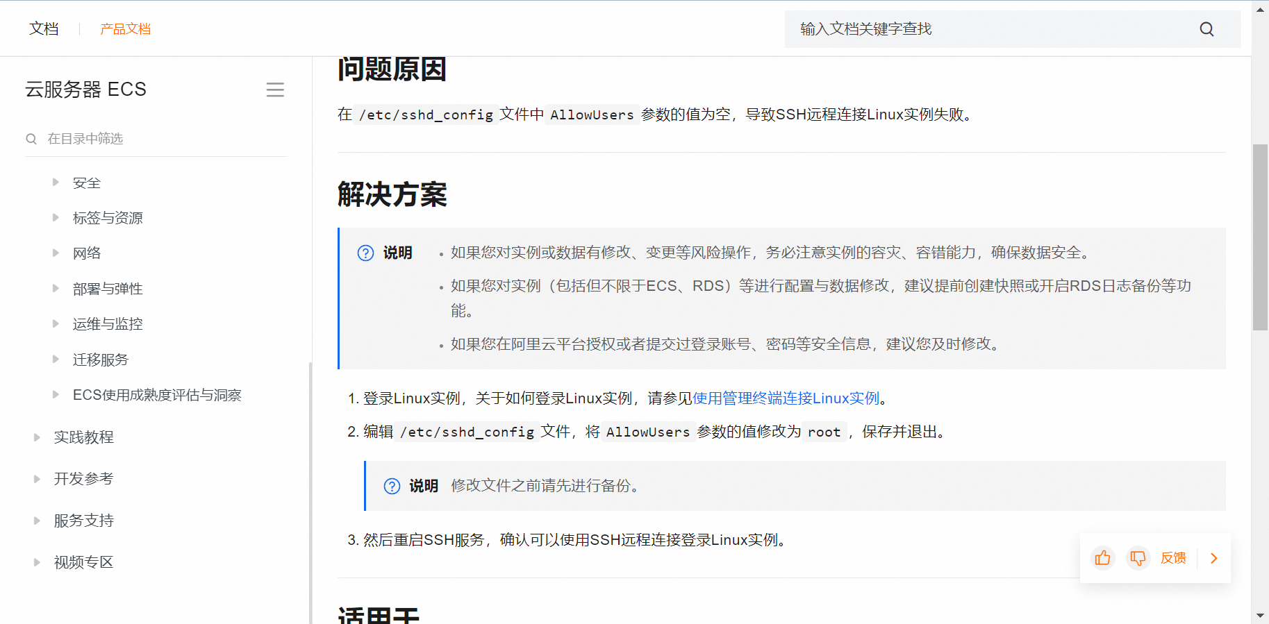
Task: Open 视频专区 in the sidebar
Action: [84, 562]
